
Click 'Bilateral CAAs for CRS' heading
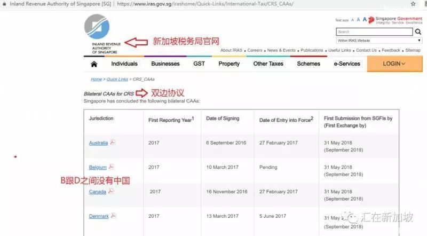click(109, 94)
